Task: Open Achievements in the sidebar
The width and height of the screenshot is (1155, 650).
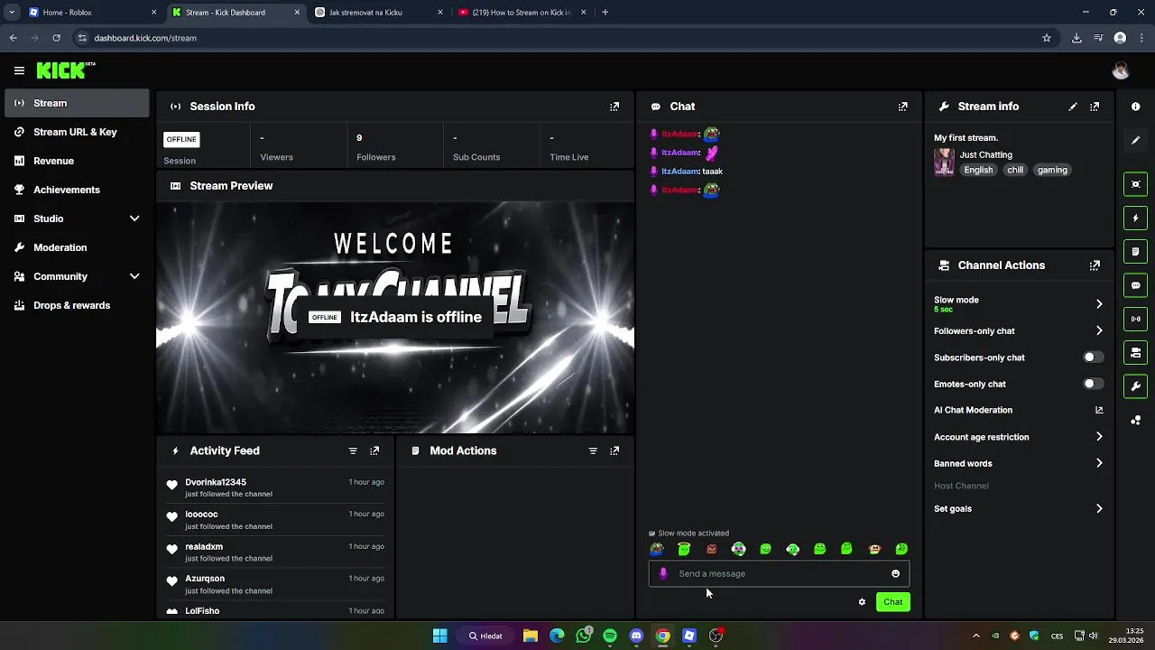Action: point(77,190)
